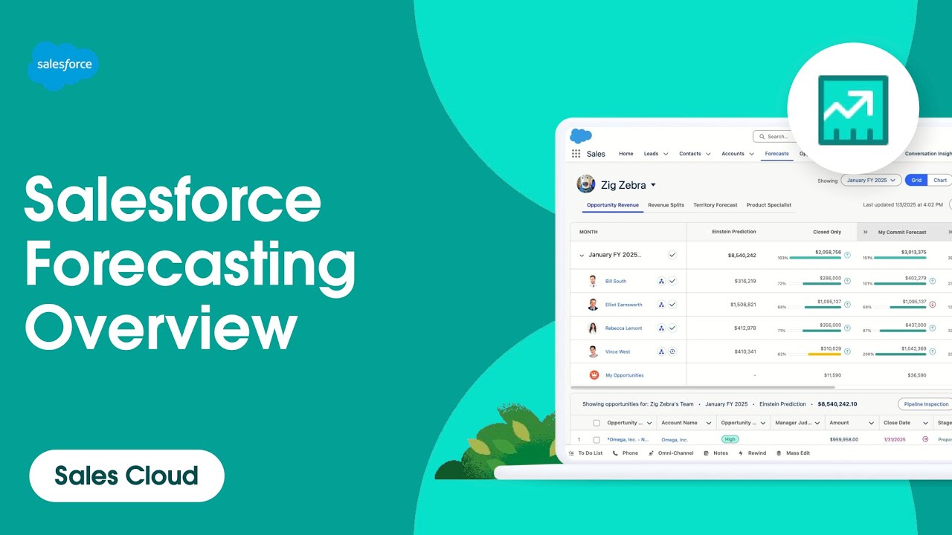Open Account Name column menu chevron
The image size is (952, 535).
point(709,423)
